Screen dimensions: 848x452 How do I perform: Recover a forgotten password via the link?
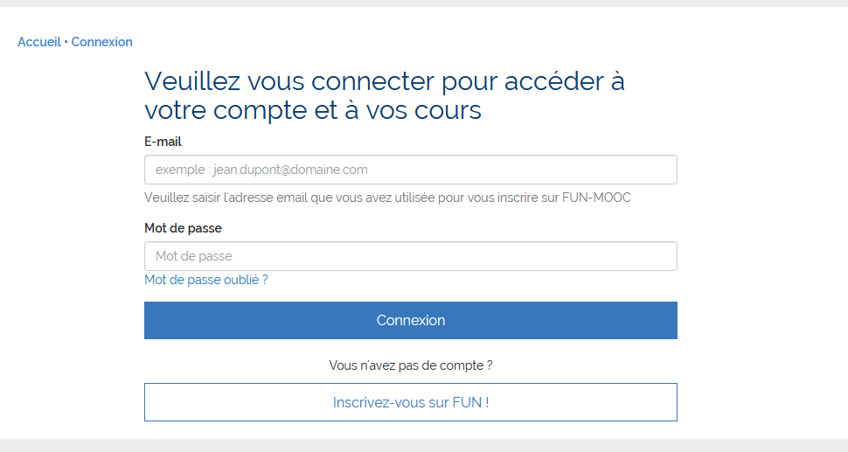pyautogui.click(x=205, y=280)
